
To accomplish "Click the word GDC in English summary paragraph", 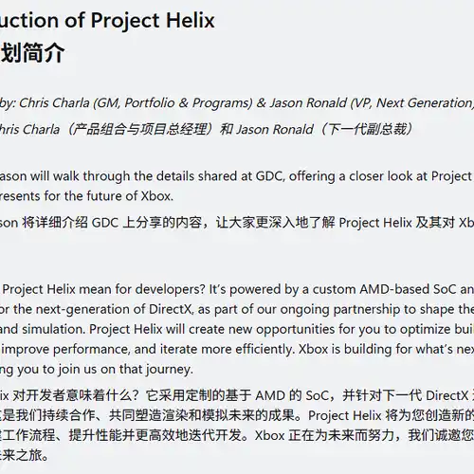I will pyautogui.click(x=269, y=176).
